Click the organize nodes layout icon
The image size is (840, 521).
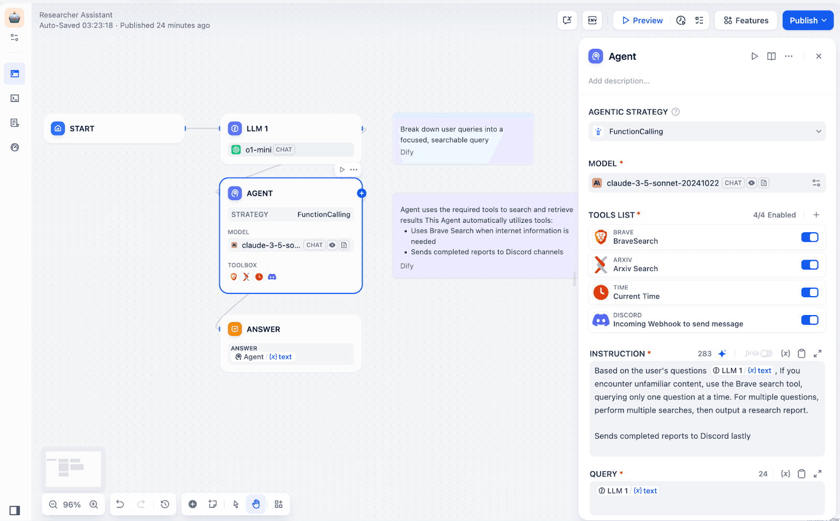pos(279,504)
